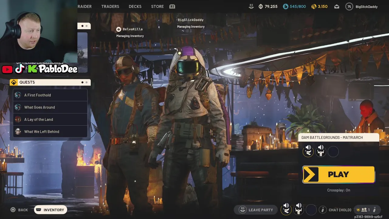Open quest A Lay of the Land
This screenshot has height=219, width=389.
[50, 120]
